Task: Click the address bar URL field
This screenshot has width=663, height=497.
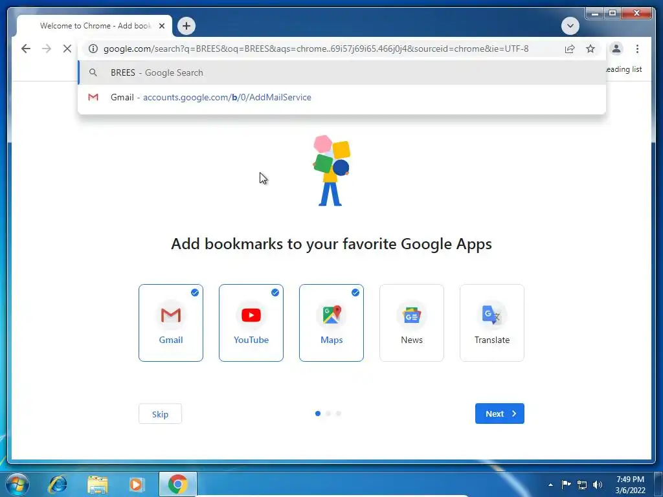Action: tap(315, 49)
